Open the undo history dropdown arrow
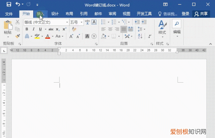 (23, 4)
